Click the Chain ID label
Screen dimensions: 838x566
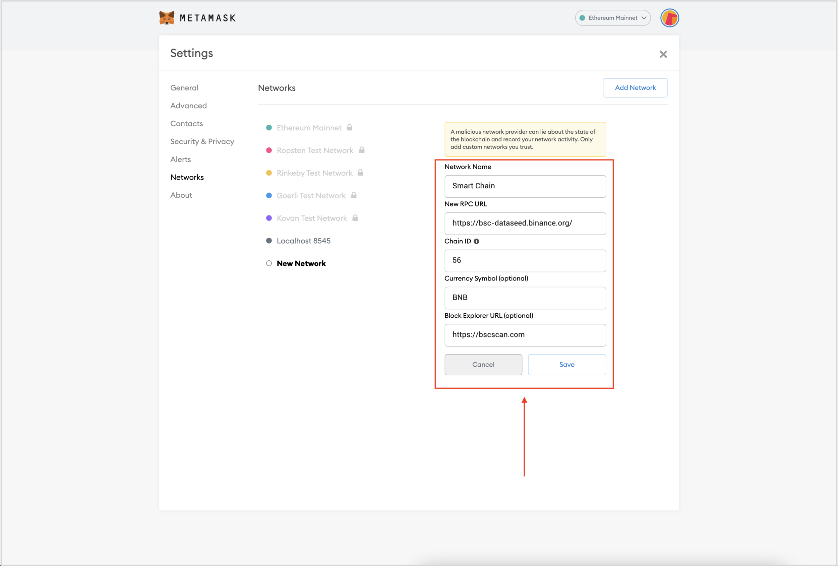[x=458, y=241]
